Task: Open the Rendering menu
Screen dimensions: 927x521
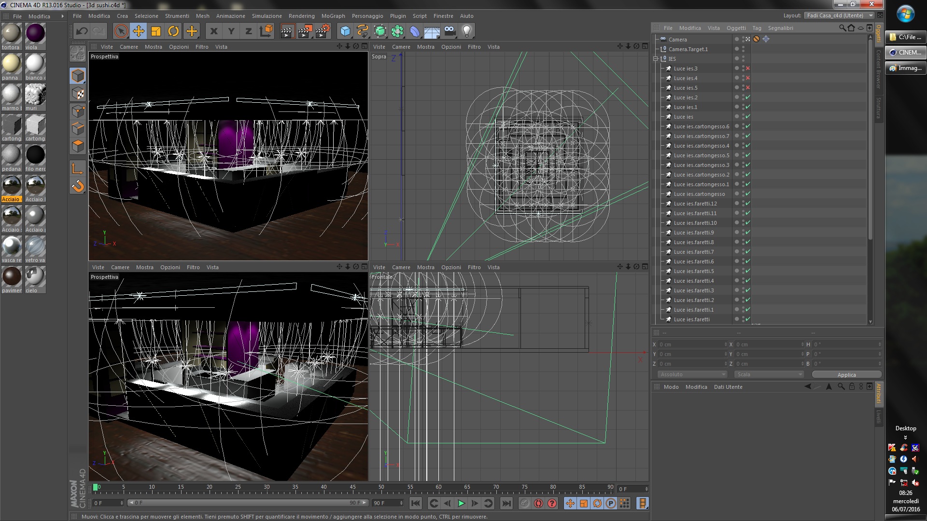Action: tap(301, 16)
